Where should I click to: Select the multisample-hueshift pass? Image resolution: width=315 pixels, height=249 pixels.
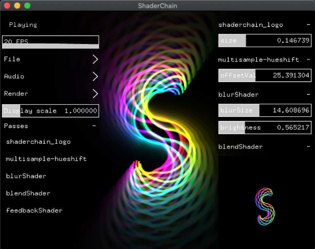[x=46, y=159]
